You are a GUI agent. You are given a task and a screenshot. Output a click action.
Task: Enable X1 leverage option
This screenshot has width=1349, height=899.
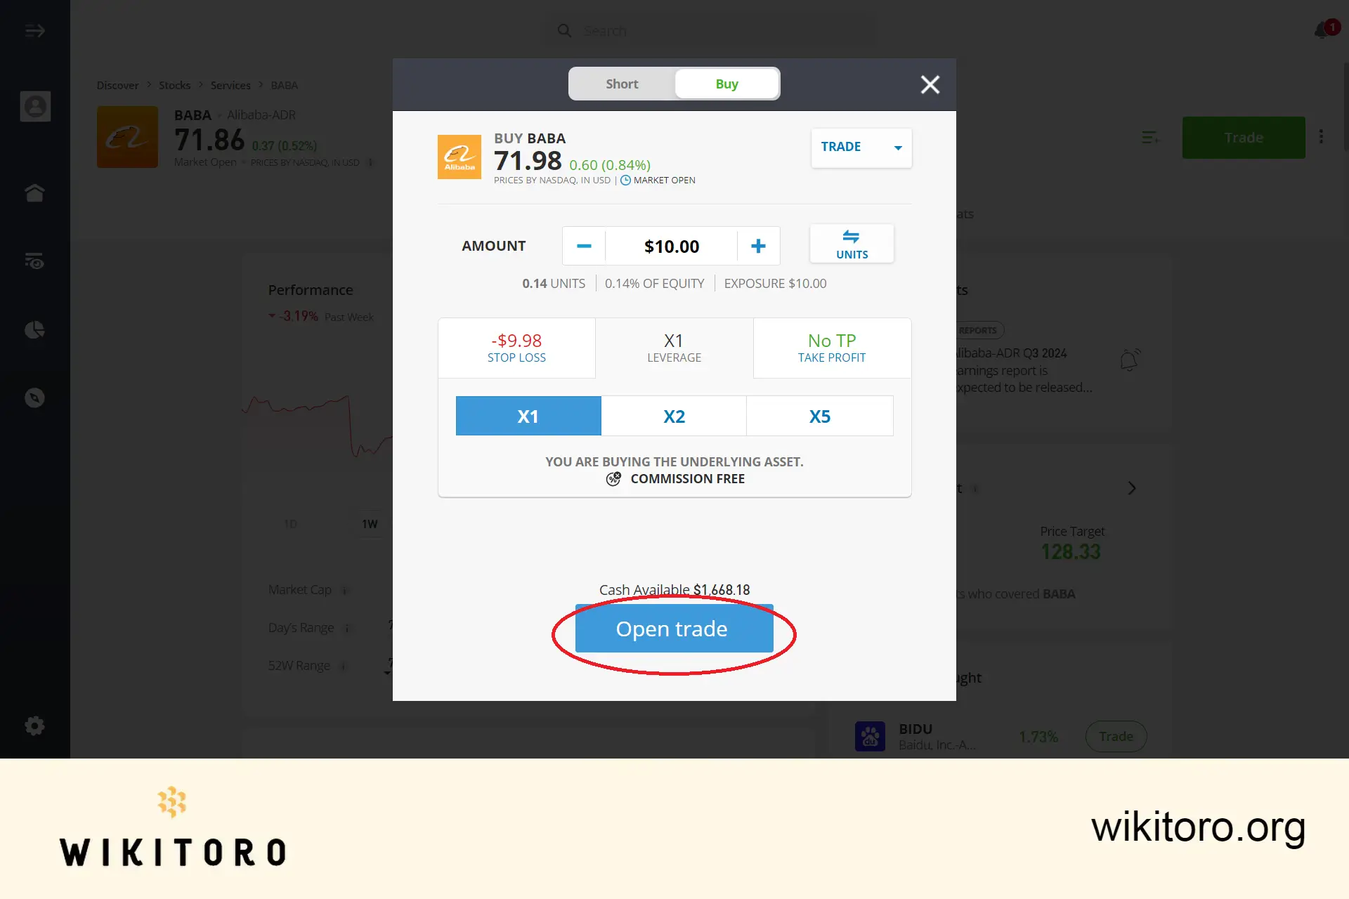[x=528, y=415]
